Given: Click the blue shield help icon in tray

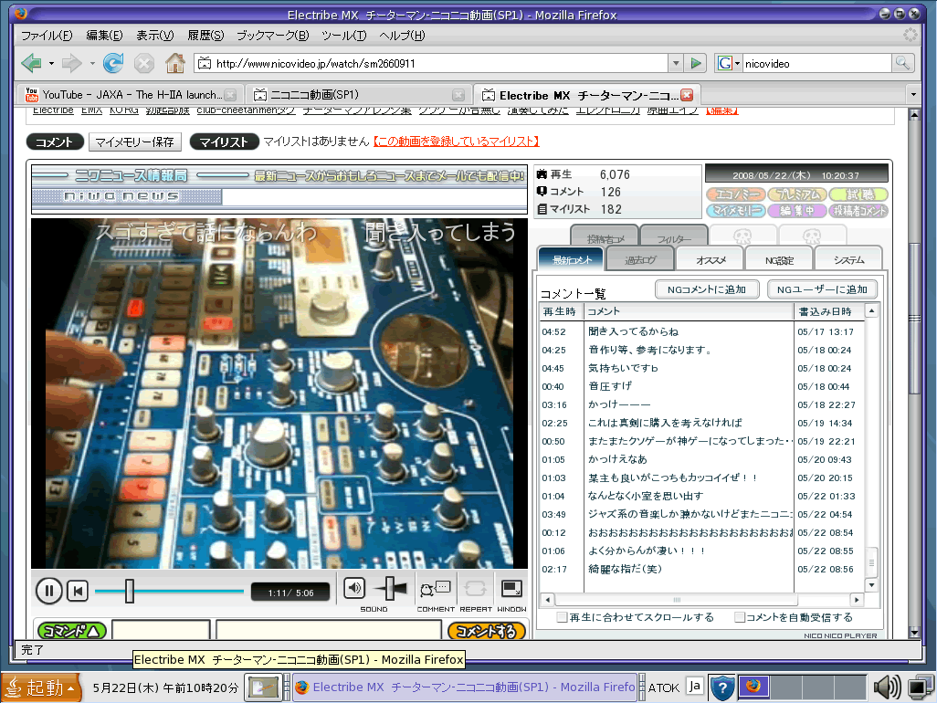Looking at the screenshot, I should coord(721,687).
